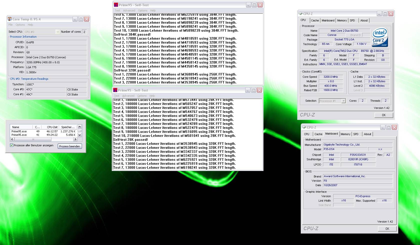Switch to About tab in lower CPU-Z
The width and height of the screenshot is (420, 245).
367,134
